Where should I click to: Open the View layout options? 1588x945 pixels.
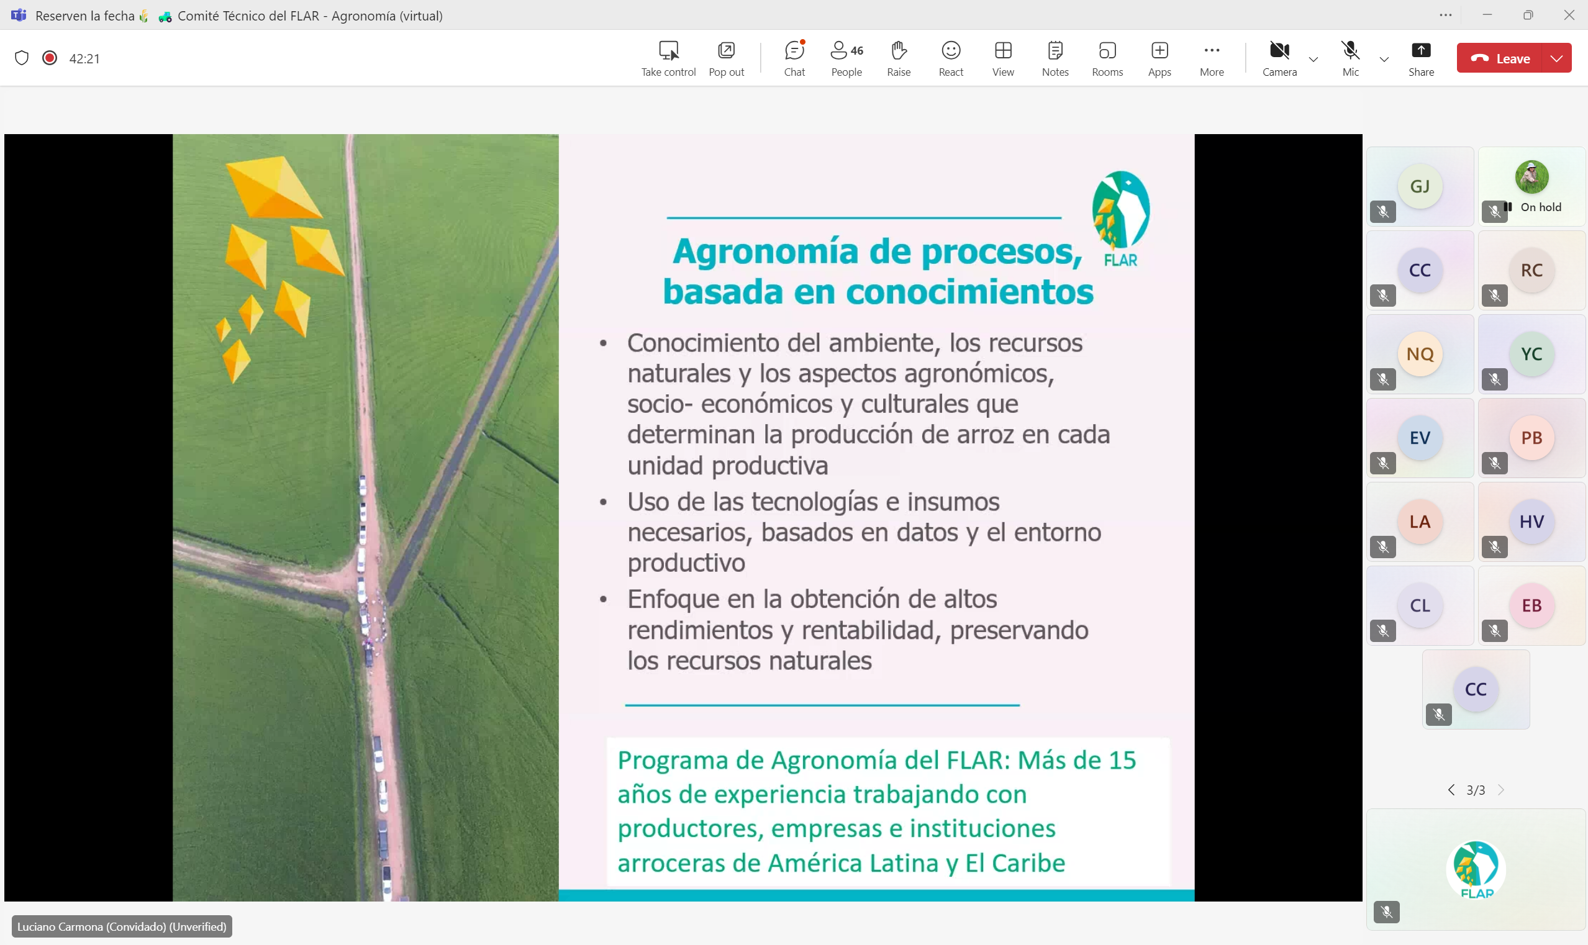pyautogui.click(x=1003, y=58)
